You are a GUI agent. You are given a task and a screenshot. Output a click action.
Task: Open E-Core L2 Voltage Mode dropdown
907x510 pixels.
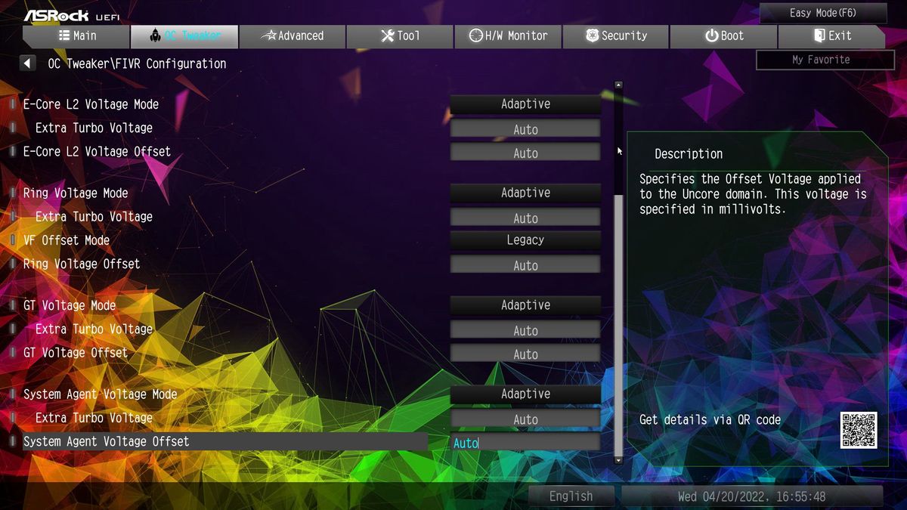(x=525, y=104)
